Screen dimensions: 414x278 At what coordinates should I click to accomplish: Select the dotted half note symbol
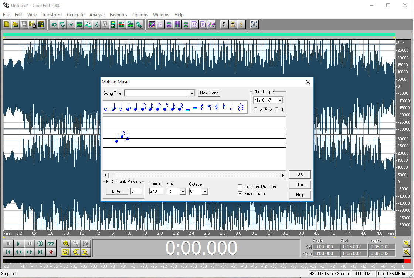coord(114,107)
